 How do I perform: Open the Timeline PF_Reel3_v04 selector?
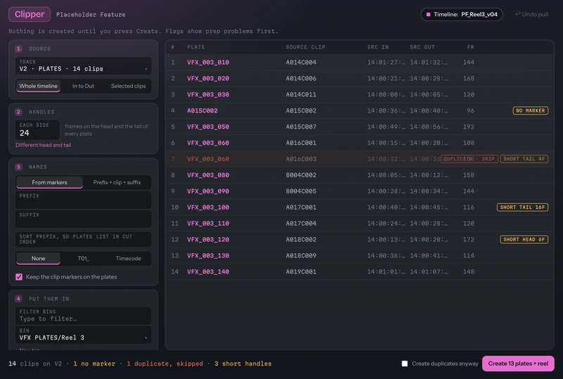coord(462,14)
